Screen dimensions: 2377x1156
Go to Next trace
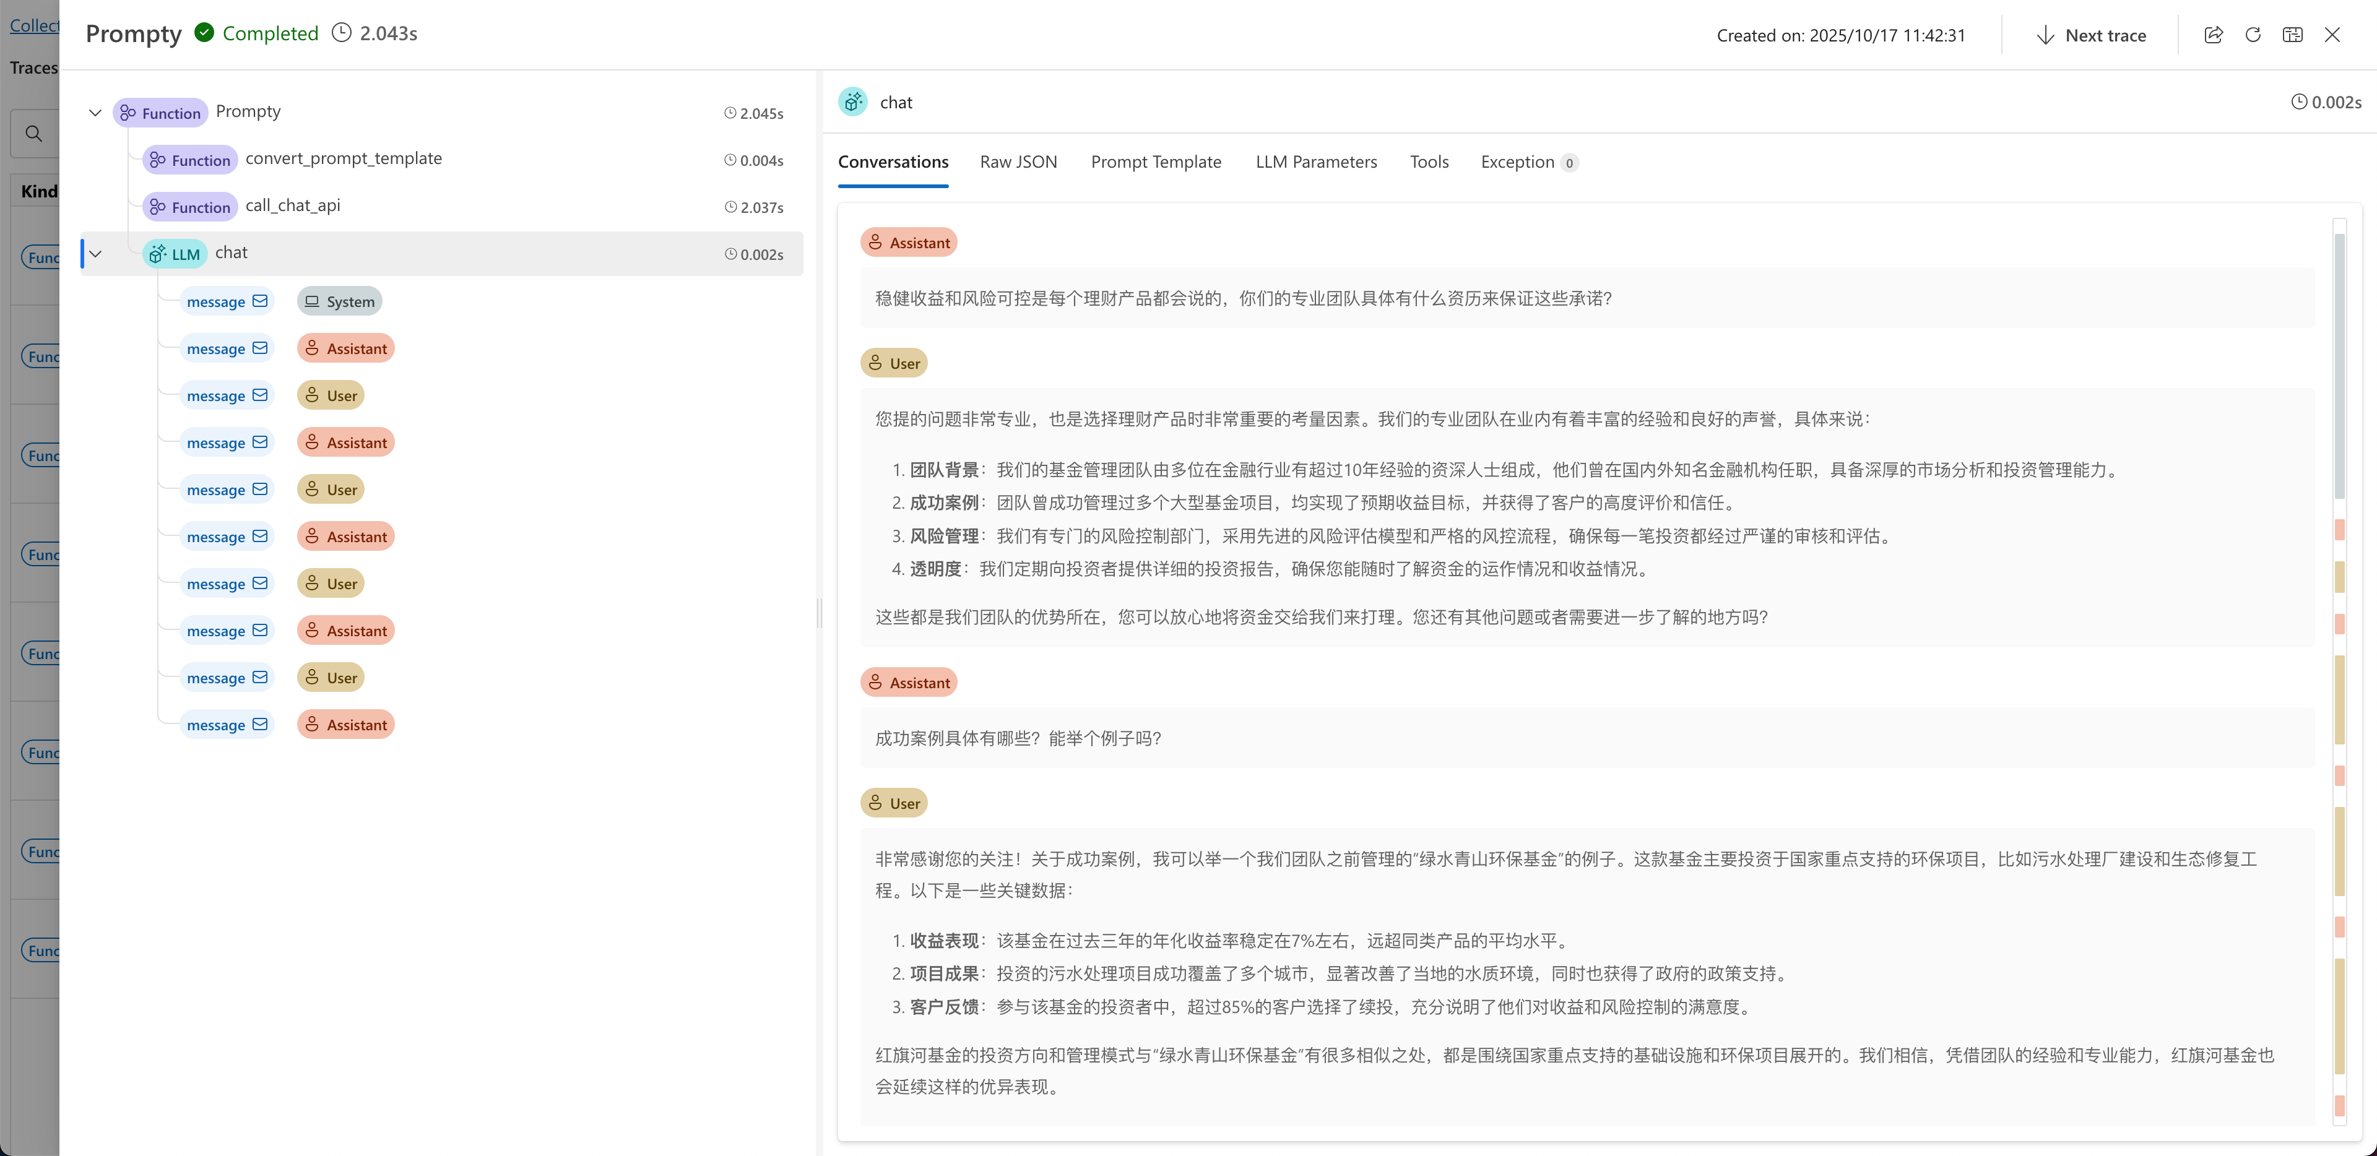point(2091,35)
